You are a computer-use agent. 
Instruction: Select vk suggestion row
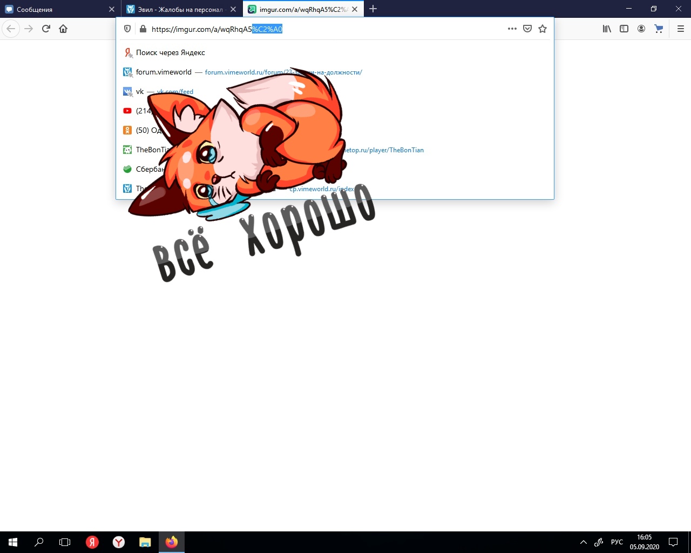[x=335, y=91]
